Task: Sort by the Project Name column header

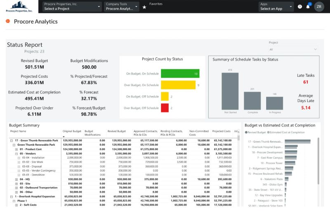Action: (18, 131)
